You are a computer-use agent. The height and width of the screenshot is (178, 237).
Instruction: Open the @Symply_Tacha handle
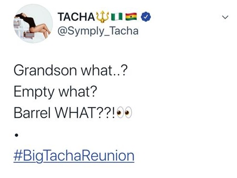[x=98, y=31]
